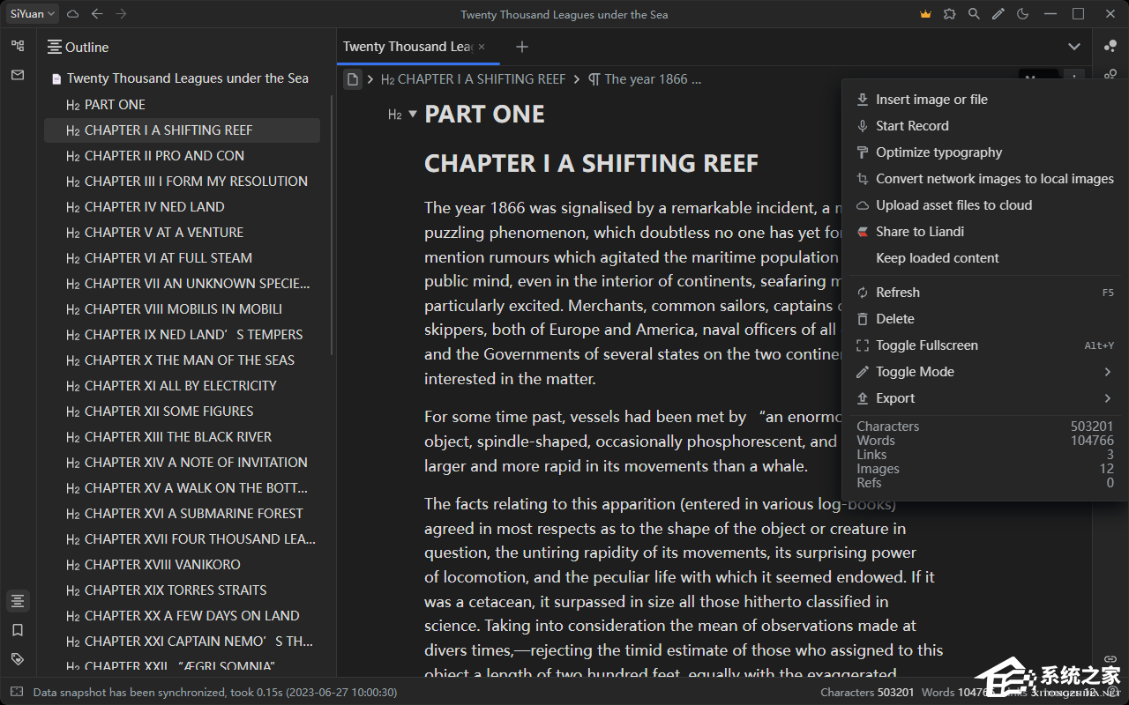The height and width of the screenshot is (705, 1129).
Task: Jump to CHAPTER XVI A SUBMARINE FOREST
Action: pos(182,513)
